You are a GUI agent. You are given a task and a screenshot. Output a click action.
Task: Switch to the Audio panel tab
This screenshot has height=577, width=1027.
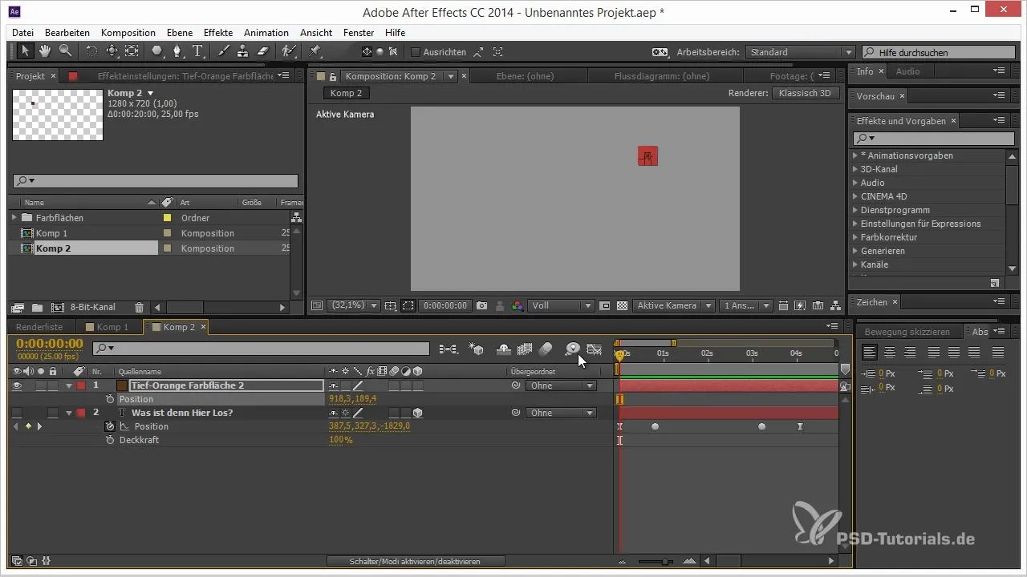click(907, 71)
